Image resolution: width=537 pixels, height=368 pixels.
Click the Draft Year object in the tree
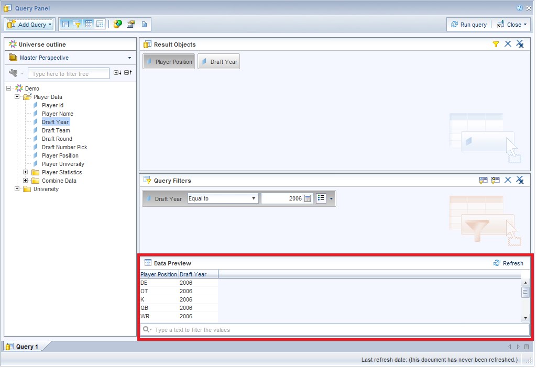coord(55,121)
